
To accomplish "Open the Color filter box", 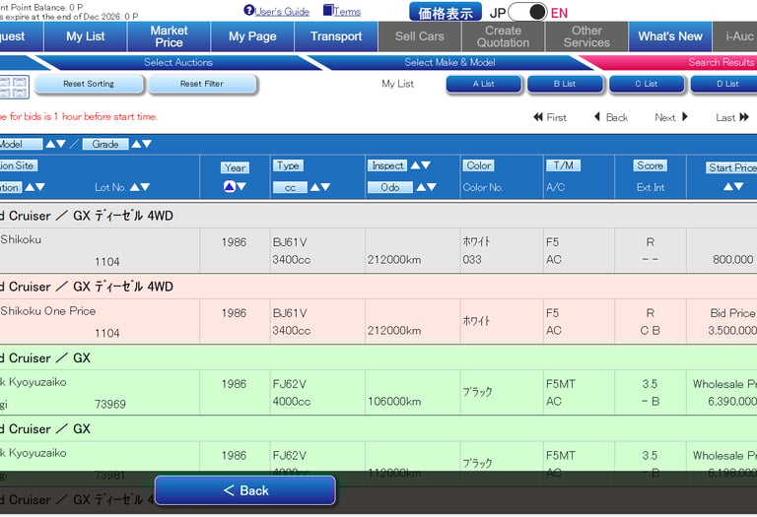I will (x=478, y=165).
